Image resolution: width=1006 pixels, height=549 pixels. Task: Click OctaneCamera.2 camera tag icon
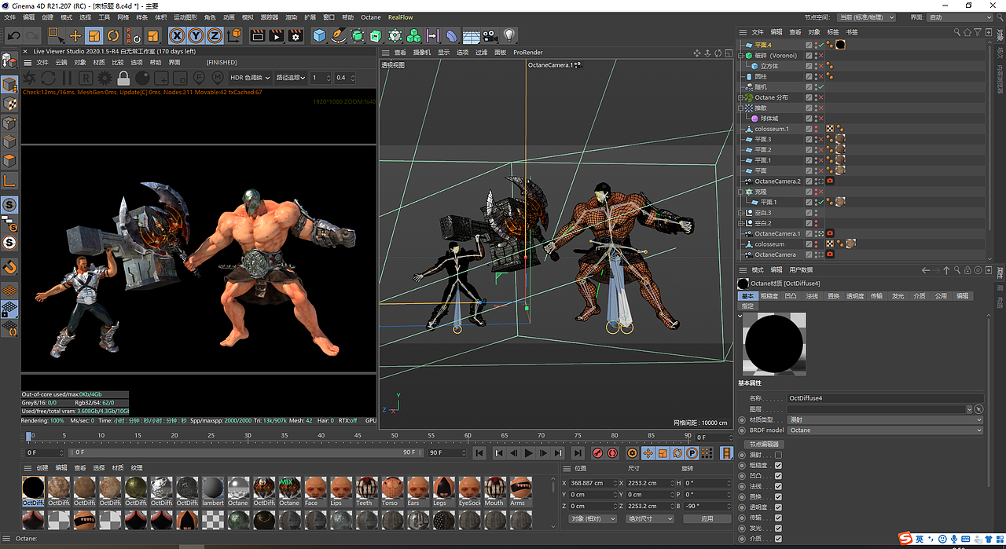830,181
